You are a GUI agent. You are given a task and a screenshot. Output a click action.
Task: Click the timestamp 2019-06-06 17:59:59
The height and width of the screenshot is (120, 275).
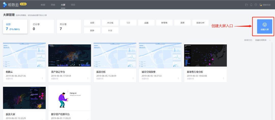pyautogui.click(x=61, y=76)
